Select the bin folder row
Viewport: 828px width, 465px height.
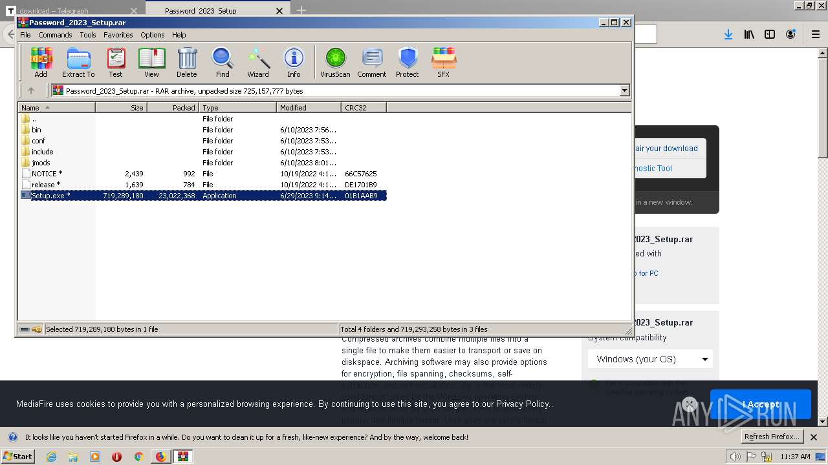[x=202, y=130]
